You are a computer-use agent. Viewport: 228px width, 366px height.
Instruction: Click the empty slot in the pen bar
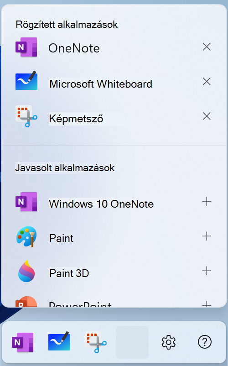click(132, 342)
